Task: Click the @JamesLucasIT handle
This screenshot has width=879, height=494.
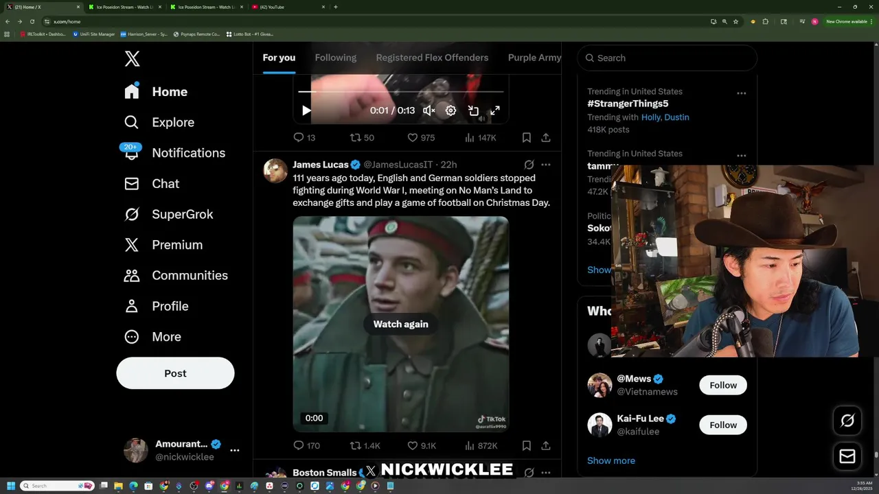Action: coord(398,165)
